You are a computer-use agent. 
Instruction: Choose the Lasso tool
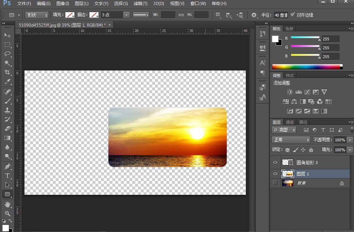[x=7, y=53]
